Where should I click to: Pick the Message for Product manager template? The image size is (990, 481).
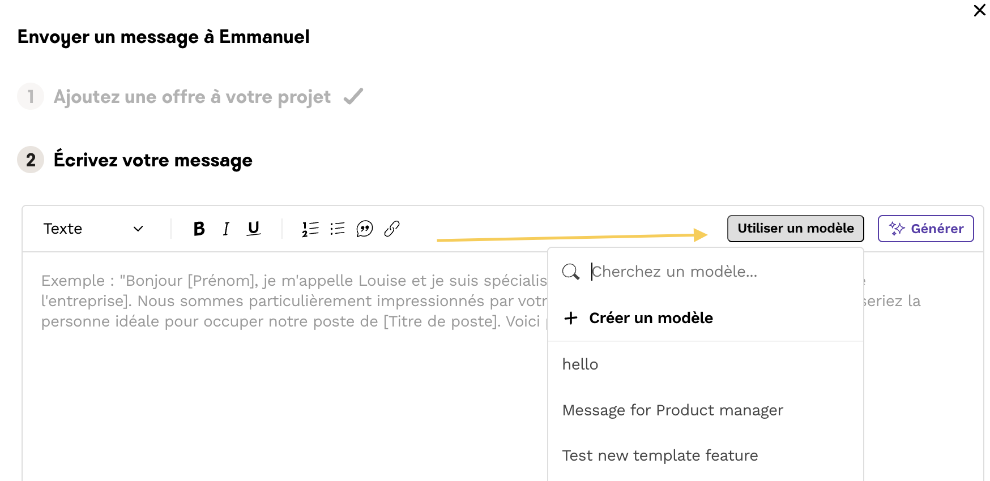(x=672, y=410)
